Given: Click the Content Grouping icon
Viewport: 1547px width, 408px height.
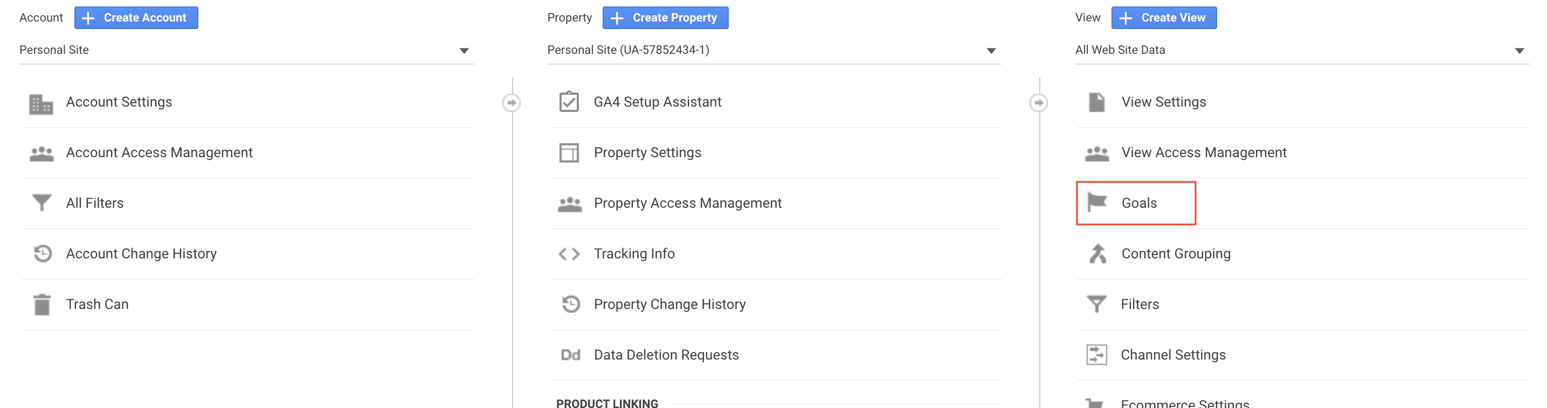Looking at the screenshot, I should point(1097,254).
